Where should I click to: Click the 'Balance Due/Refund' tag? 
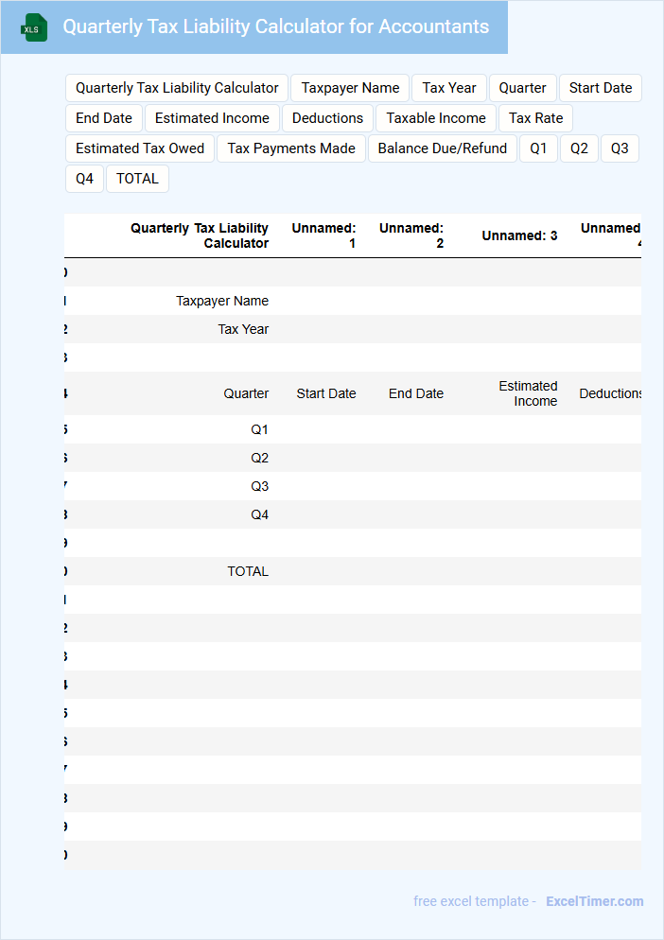(x=443, y=148)
